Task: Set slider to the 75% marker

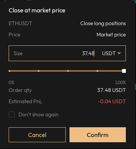Action: (x=97, y=71)
